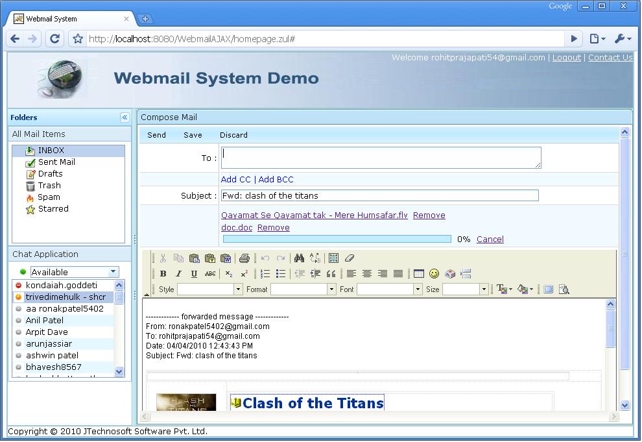Cancel the file upload progress
The height and width of the screenshot is (442, 642).
490,239
